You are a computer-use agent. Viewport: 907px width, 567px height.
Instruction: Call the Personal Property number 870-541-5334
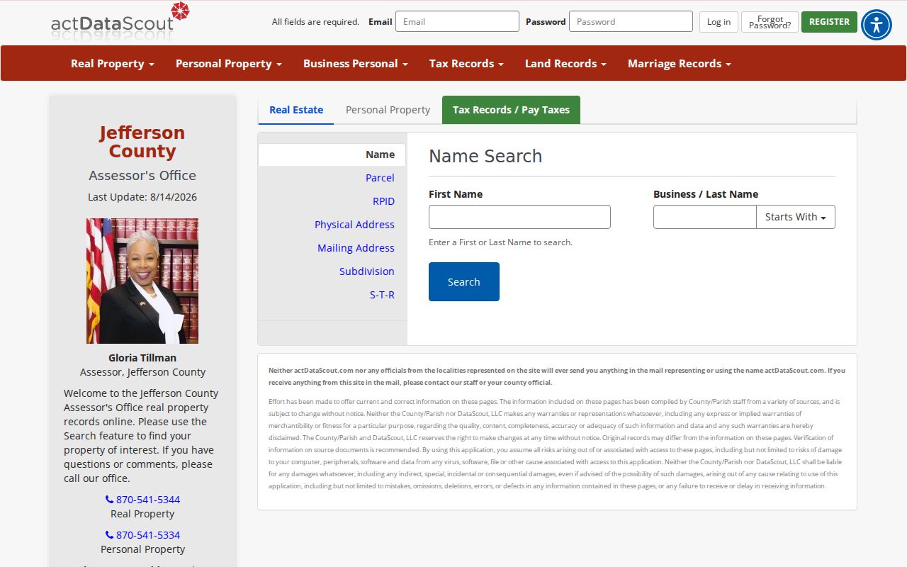[x=142, y=535]
